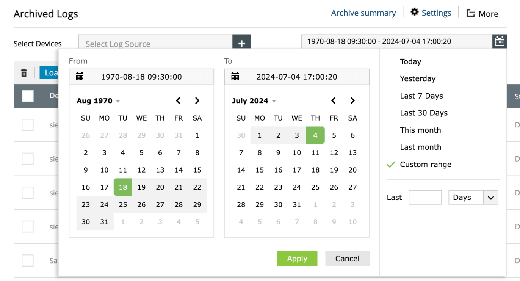Click the plus icon beside Select Log Source
The image size is (520, 281).
pyautogui.click(x=242, y=44)
